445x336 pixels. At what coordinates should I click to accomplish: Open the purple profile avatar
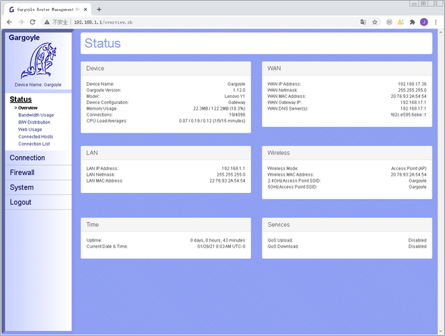(x=424, y=22)
